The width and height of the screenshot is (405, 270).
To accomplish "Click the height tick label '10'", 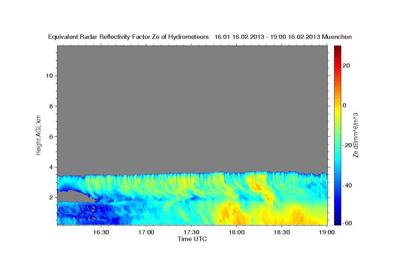I will pos(49,76).
